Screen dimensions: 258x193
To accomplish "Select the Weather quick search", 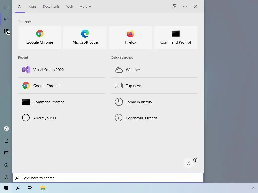I will 154,70.
